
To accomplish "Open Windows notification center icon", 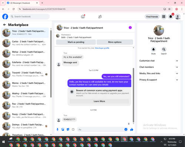I will coord(180,142).
